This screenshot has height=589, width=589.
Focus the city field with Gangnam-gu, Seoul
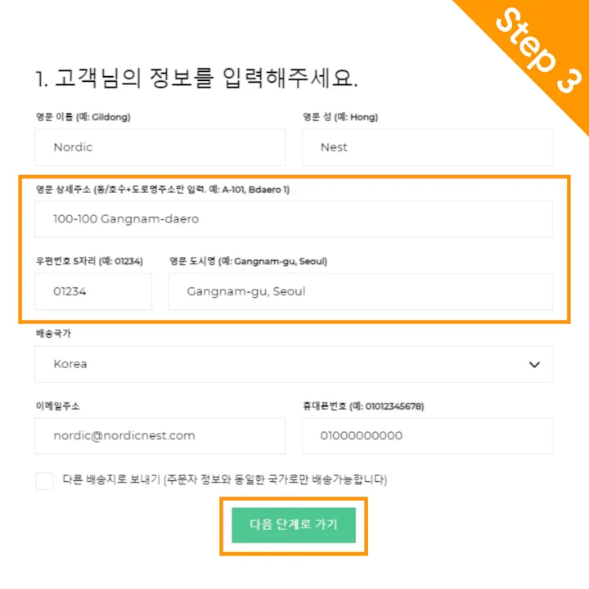360,291
